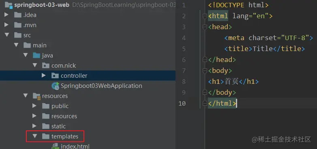Click the controller package icon
The width and height of the screenshot is (317, 149).
pos(55,76)
